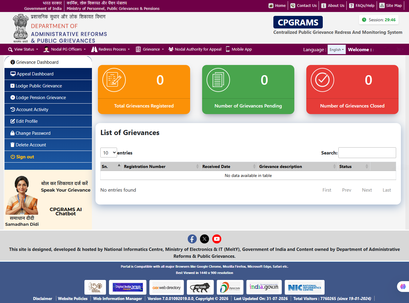Screen dimensions: 409x303
Task: Open Edit Profile
Action: coord(48,121)
